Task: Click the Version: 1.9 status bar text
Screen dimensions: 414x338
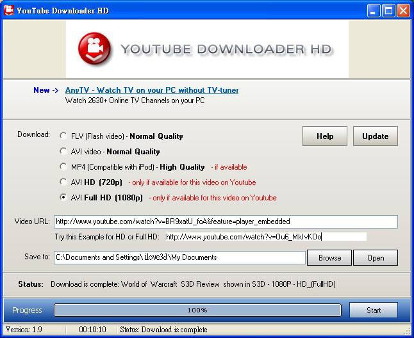Action: (24, 330)
